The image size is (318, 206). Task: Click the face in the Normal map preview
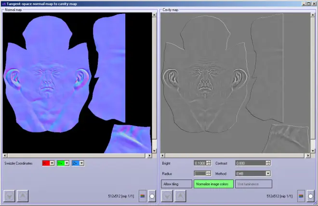click(47, 75)
